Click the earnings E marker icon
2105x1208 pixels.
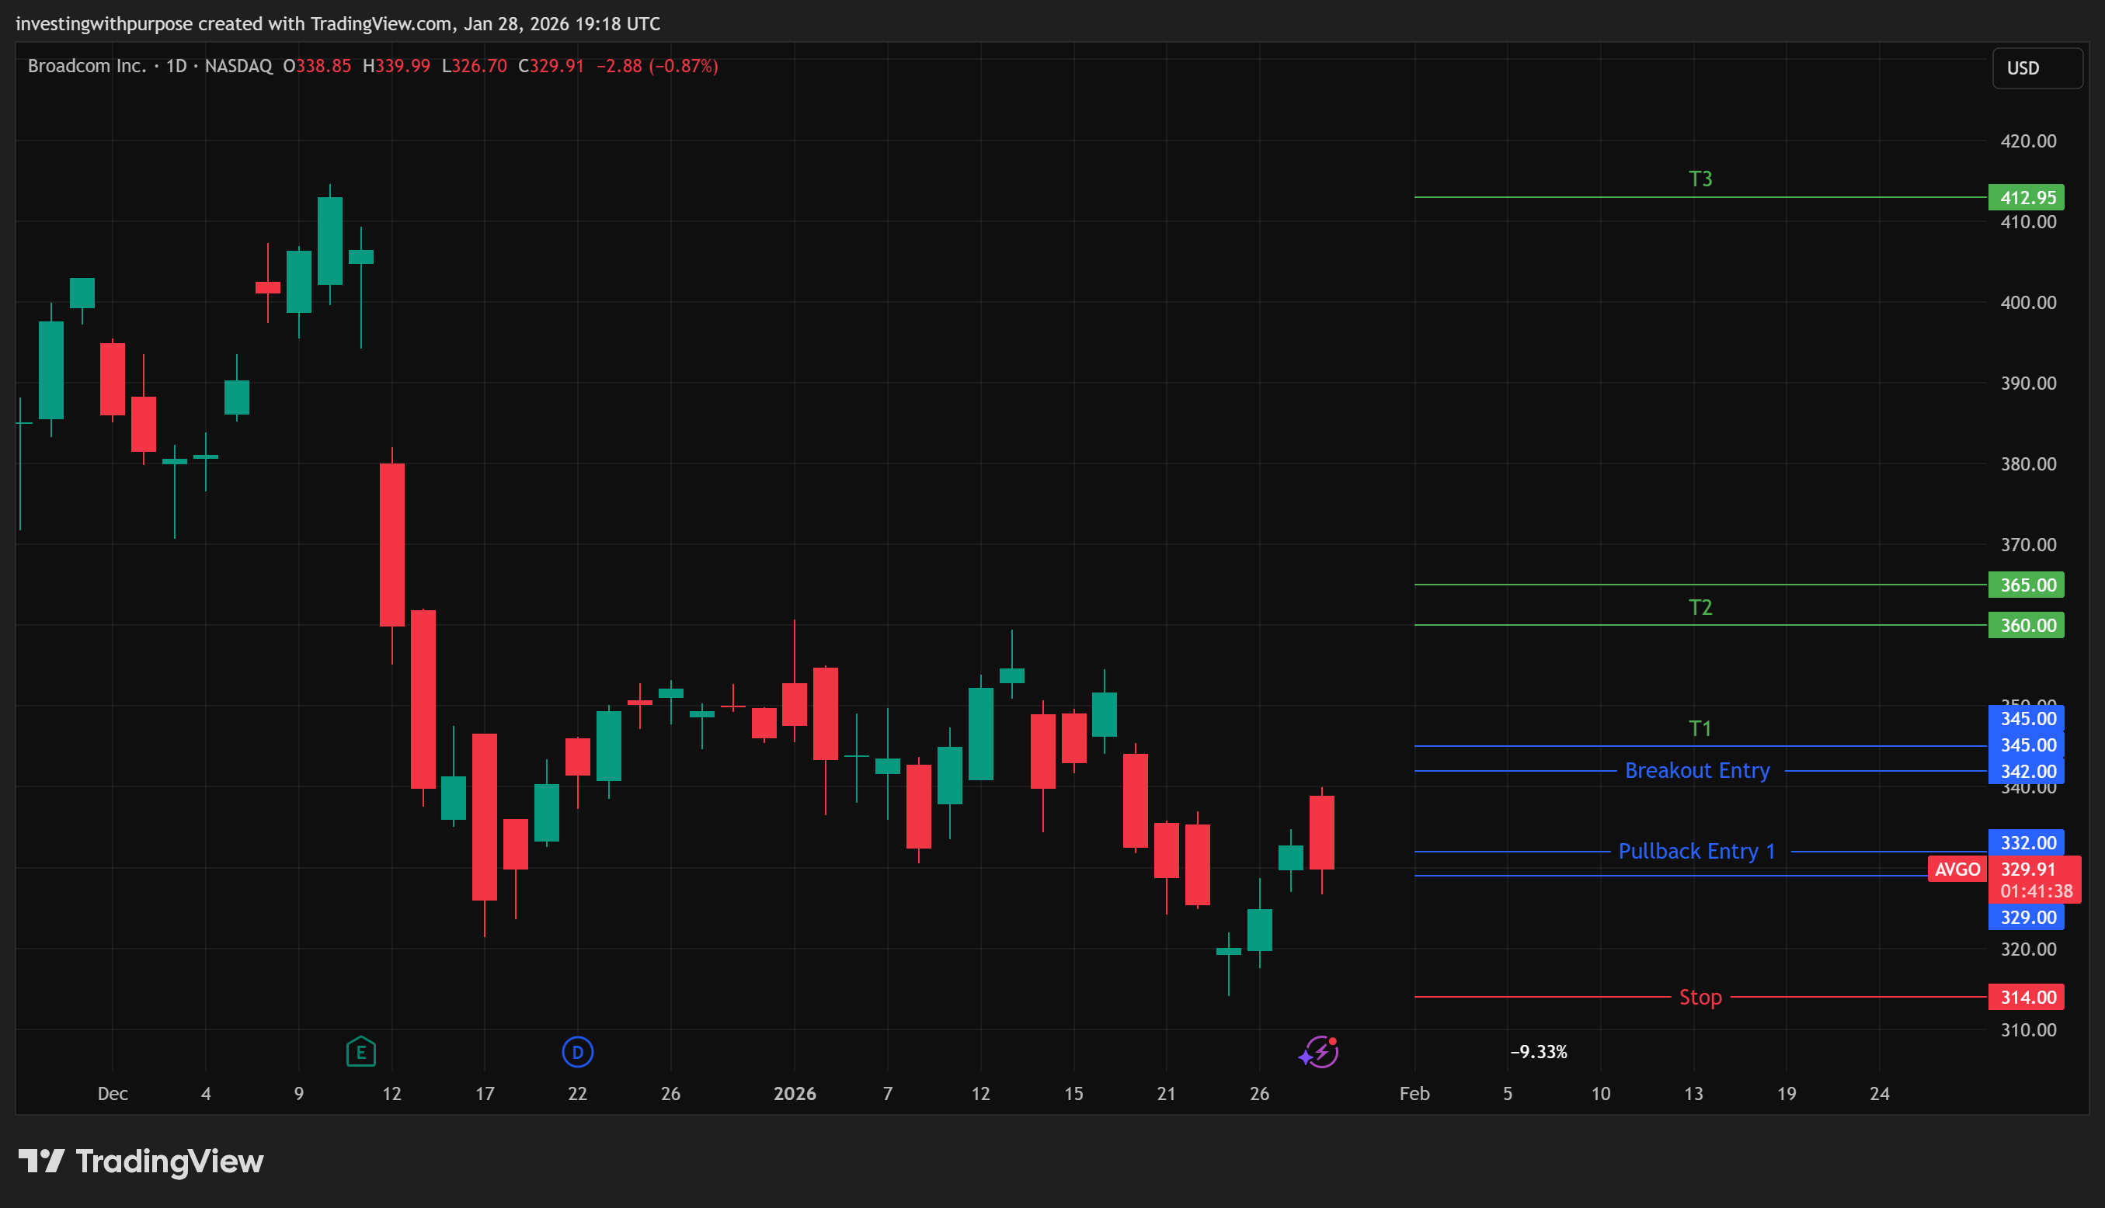[360, 1052]
